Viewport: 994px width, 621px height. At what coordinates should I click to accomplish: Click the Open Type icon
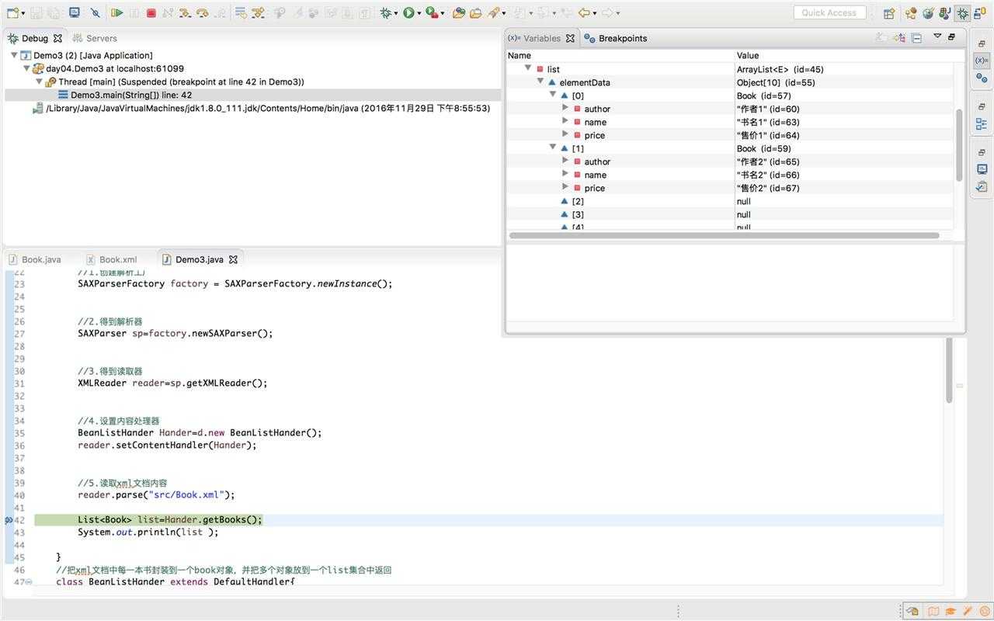pos(459,13)
